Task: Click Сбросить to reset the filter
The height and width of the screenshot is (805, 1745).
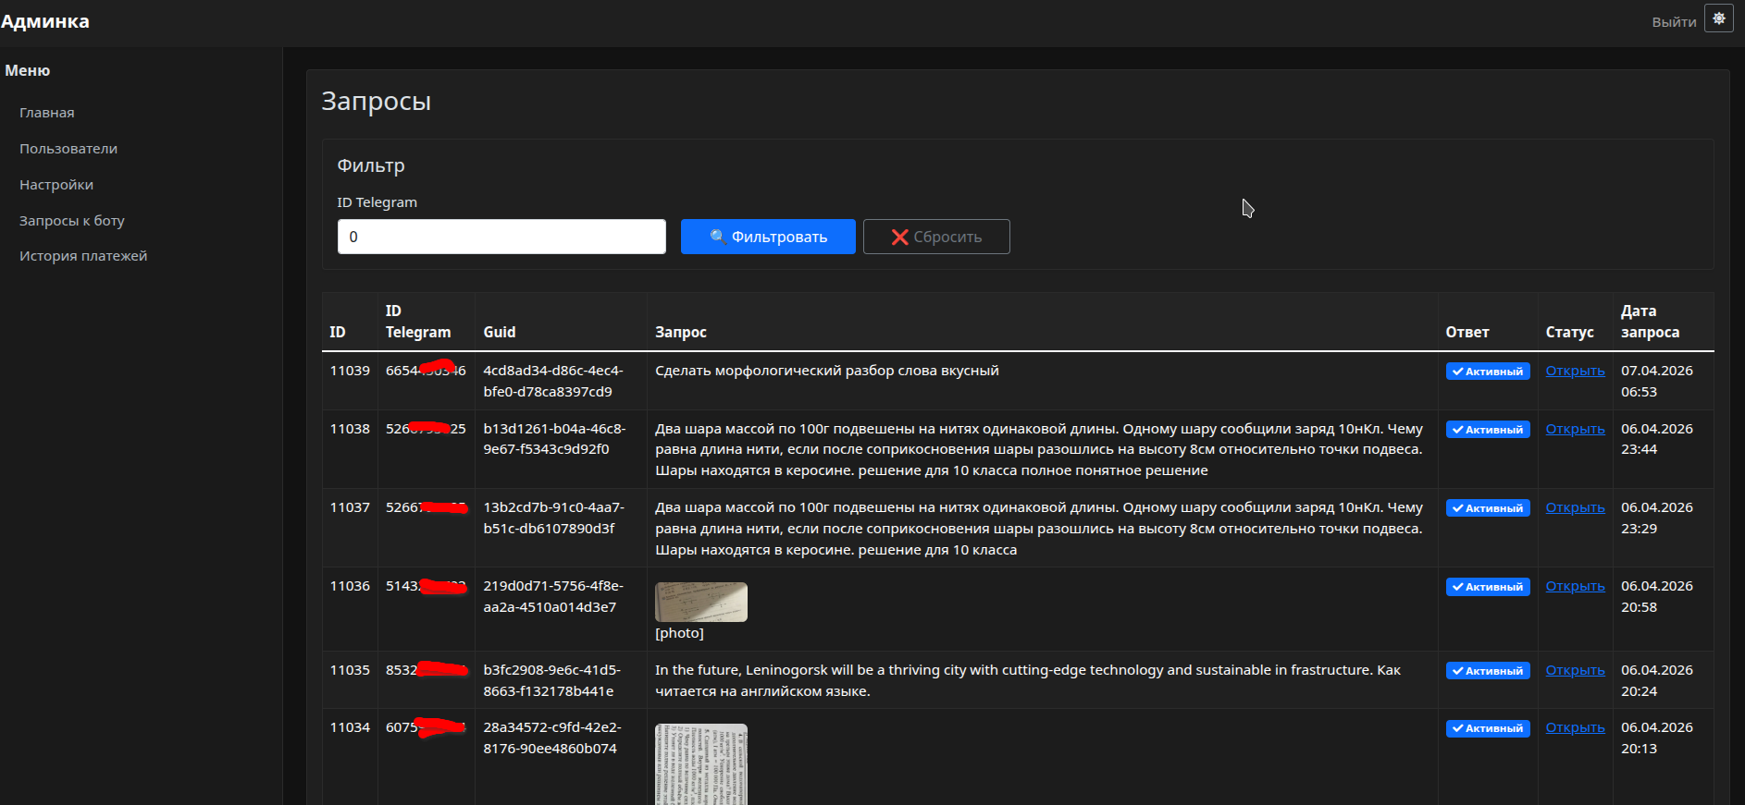Action: point(936,237)
